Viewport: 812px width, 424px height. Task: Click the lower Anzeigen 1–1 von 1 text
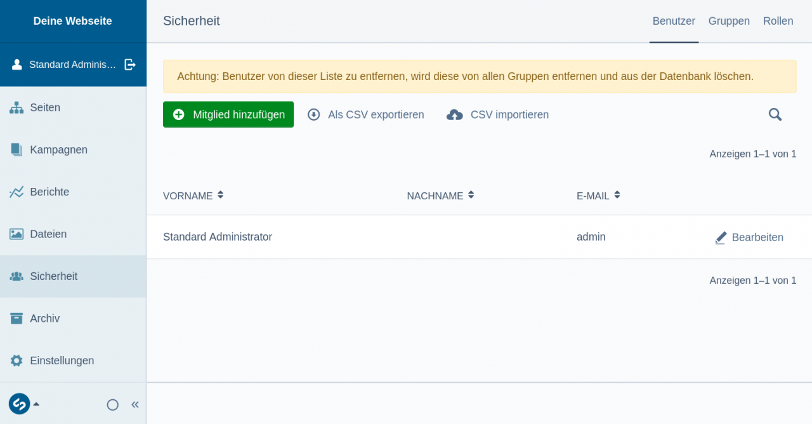coord(753,280)
